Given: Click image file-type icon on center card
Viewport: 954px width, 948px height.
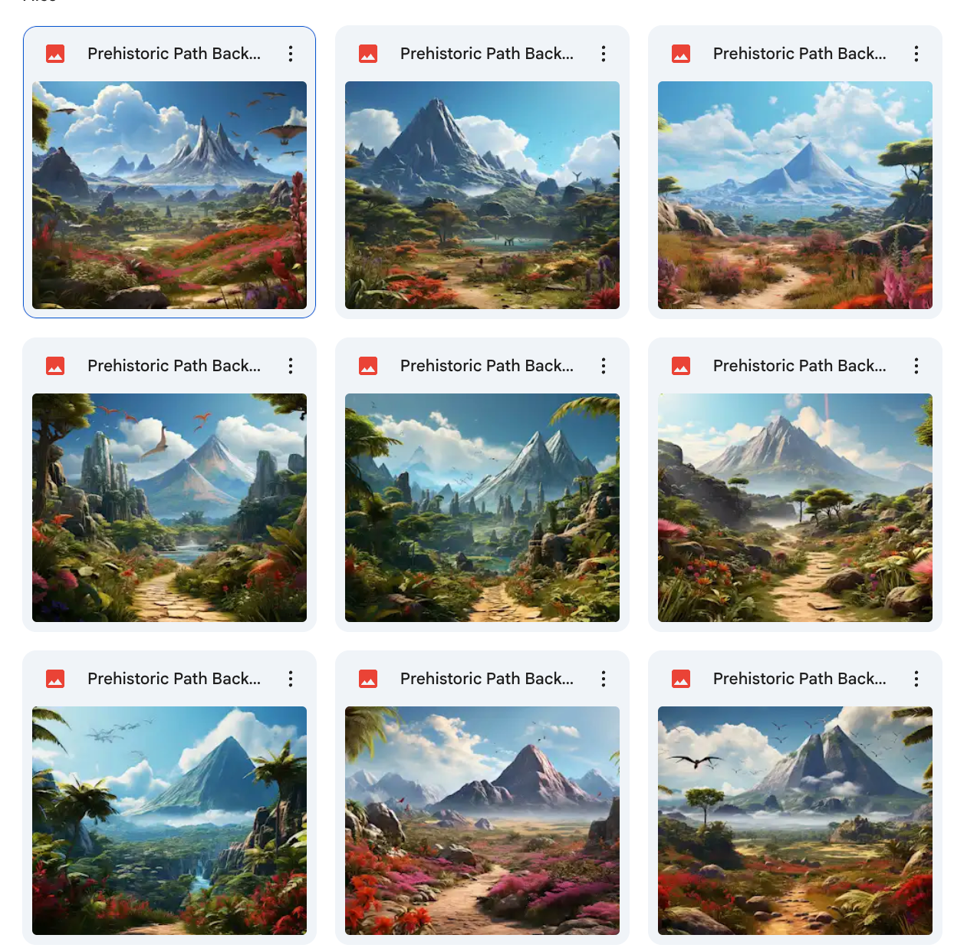Looking at the screenshot, I should pos(368,366).
